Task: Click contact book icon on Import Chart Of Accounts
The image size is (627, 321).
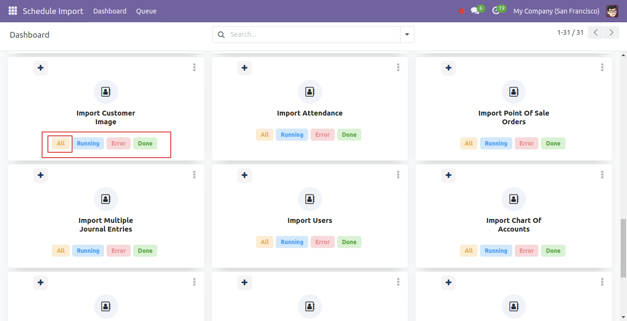Action: [514, 199]
